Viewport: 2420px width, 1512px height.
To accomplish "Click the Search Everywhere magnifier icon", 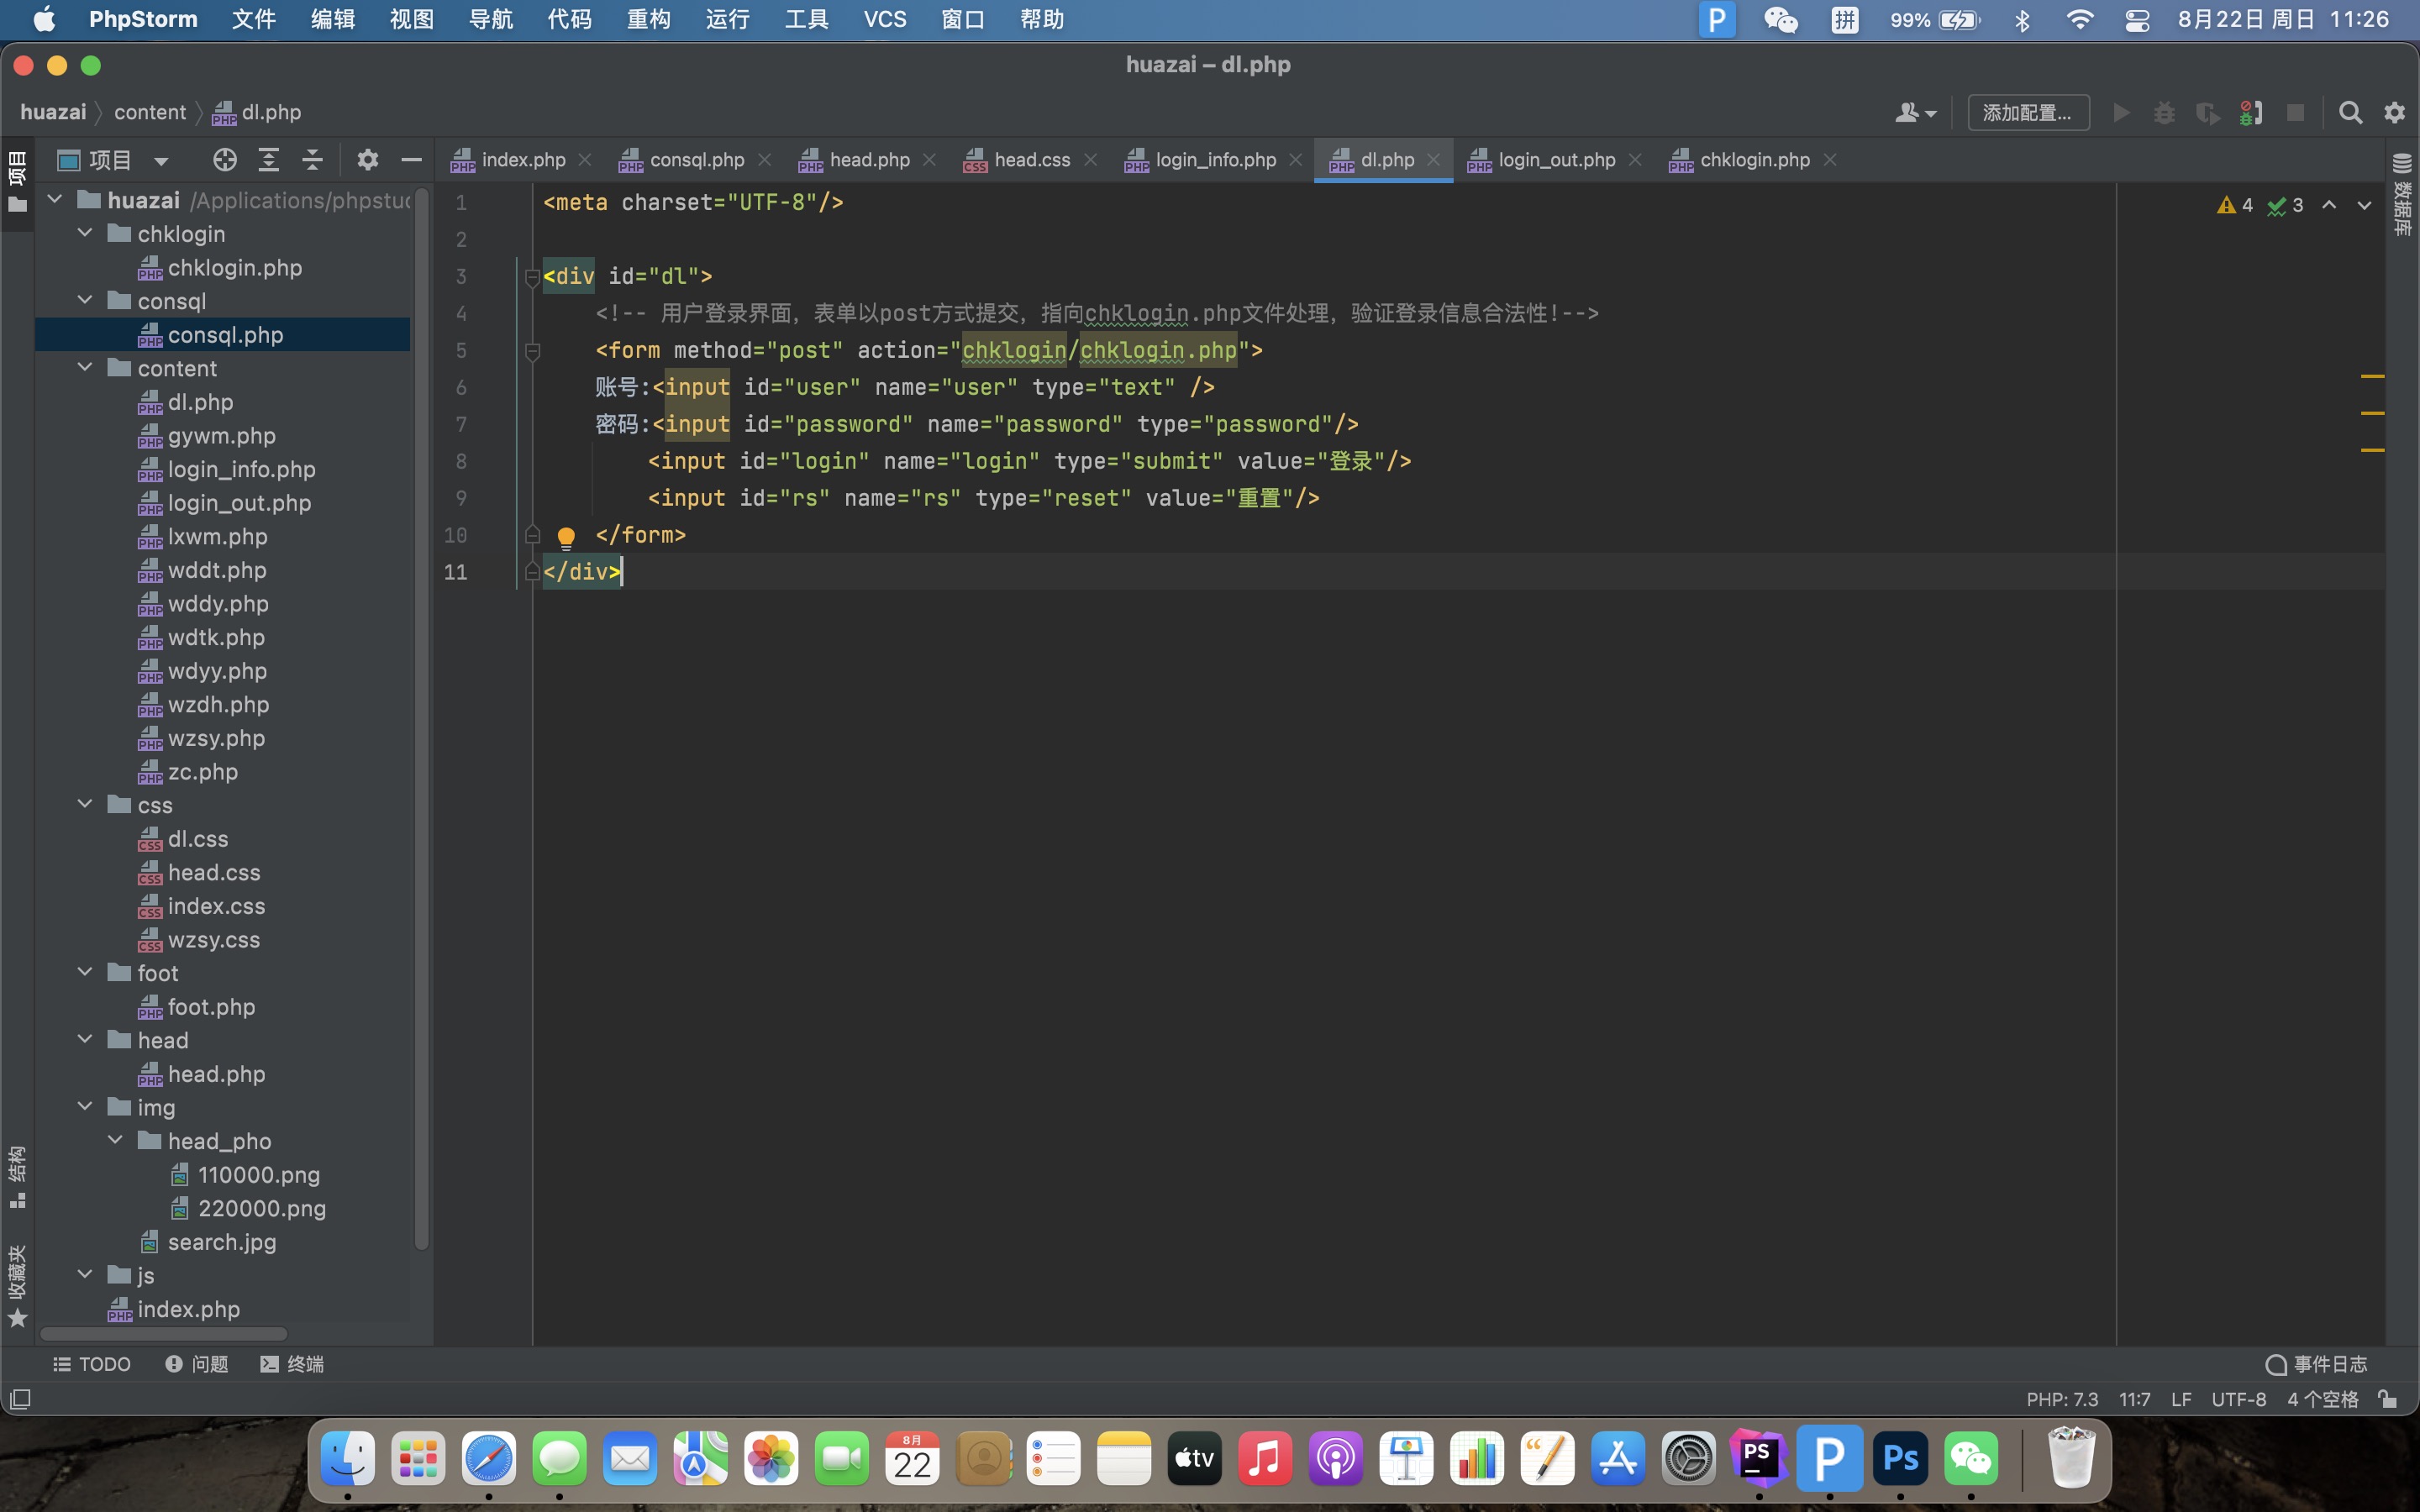I will point(2350,113).
